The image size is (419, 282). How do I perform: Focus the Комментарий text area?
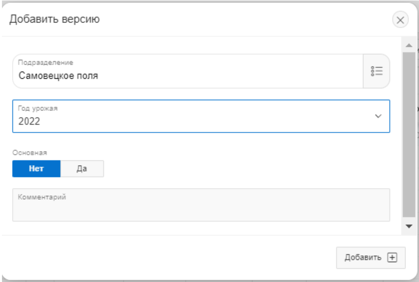[x=201, y=209]
